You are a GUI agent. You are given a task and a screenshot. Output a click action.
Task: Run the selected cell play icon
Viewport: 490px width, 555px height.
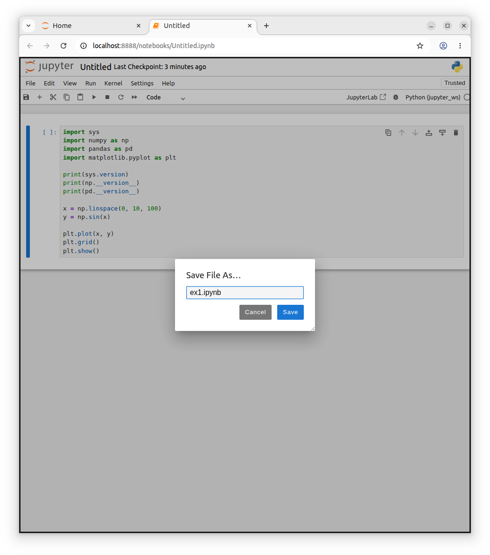[94, 97]
